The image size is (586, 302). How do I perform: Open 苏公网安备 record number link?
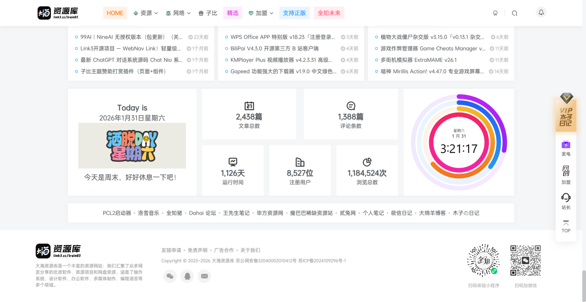pyautogui.click(x=266, y=261)
